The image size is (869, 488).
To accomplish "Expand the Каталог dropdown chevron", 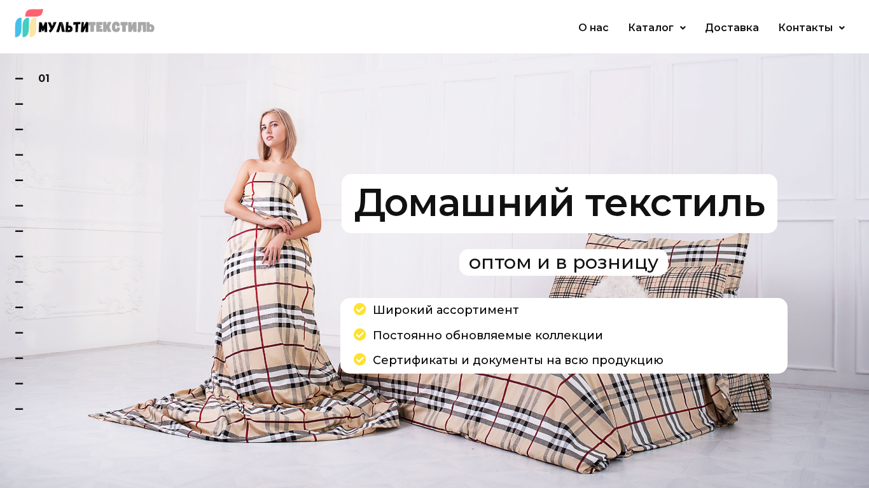I will 683,28.
